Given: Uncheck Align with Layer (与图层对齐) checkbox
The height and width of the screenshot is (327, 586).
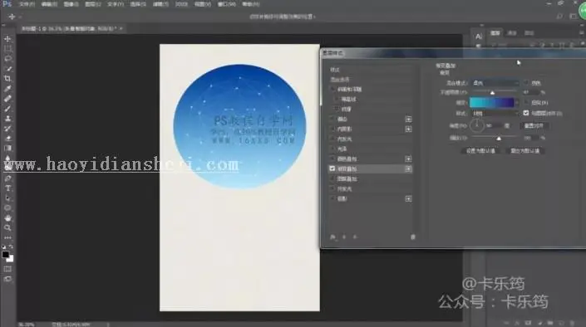Looking at the screenshot, I should pyautogui.click(x=526, y=113).
